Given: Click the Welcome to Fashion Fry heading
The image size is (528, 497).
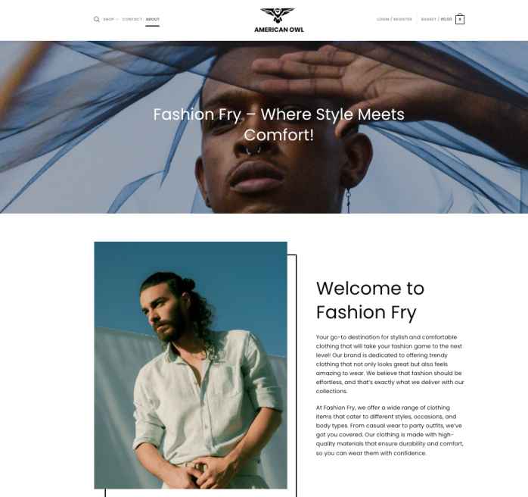Looking at the screenshot, I should coord(370,300).
